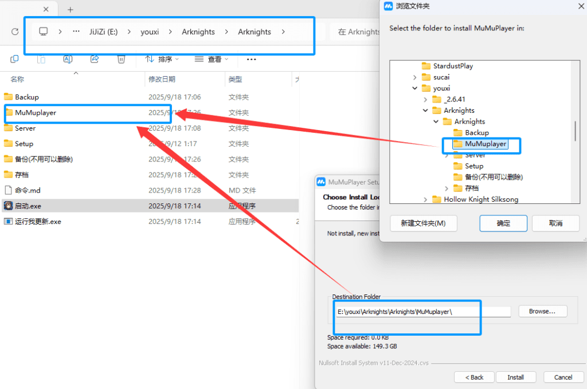This screenshot has width=587, height=389.
Task: Click the delete trash icon
Action: point(121,59)
